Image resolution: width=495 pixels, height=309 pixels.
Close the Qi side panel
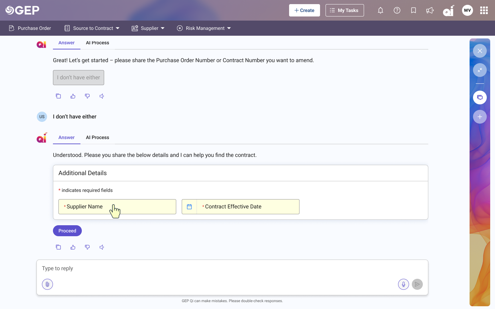(480, 51)
